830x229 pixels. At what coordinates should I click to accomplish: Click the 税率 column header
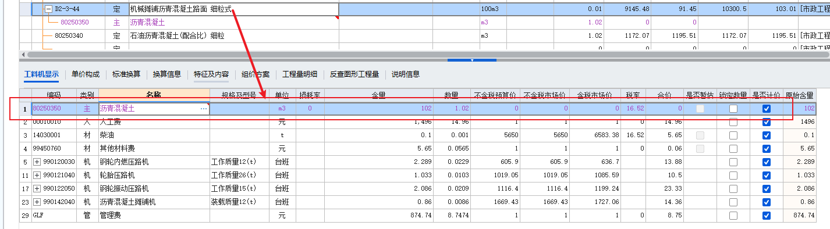[x=633, y=95]
